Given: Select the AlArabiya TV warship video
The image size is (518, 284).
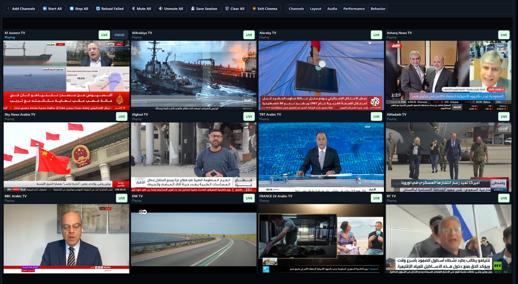Looking at the screenshot, I should [194, 75].
